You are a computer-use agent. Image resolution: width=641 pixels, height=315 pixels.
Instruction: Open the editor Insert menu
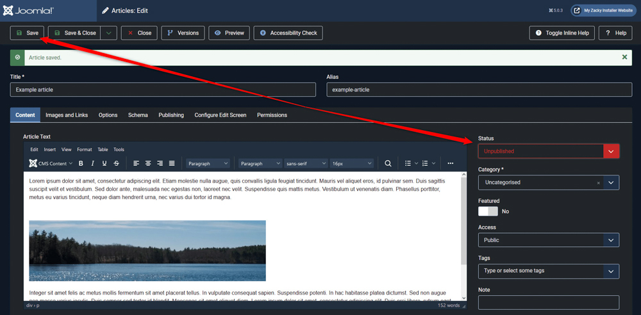50,150
